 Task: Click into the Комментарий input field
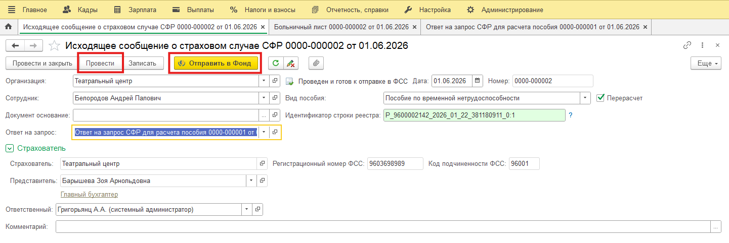point(383,227)
